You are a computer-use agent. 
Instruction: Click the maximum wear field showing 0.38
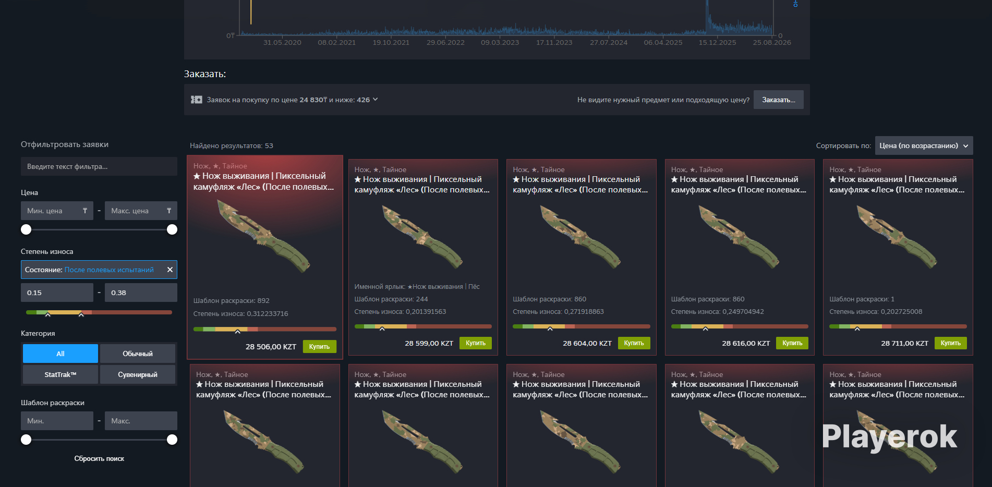click(x=141, y=293)
